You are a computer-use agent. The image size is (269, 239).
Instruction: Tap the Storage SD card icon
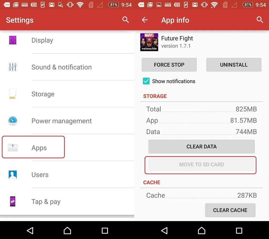point(13,94)
